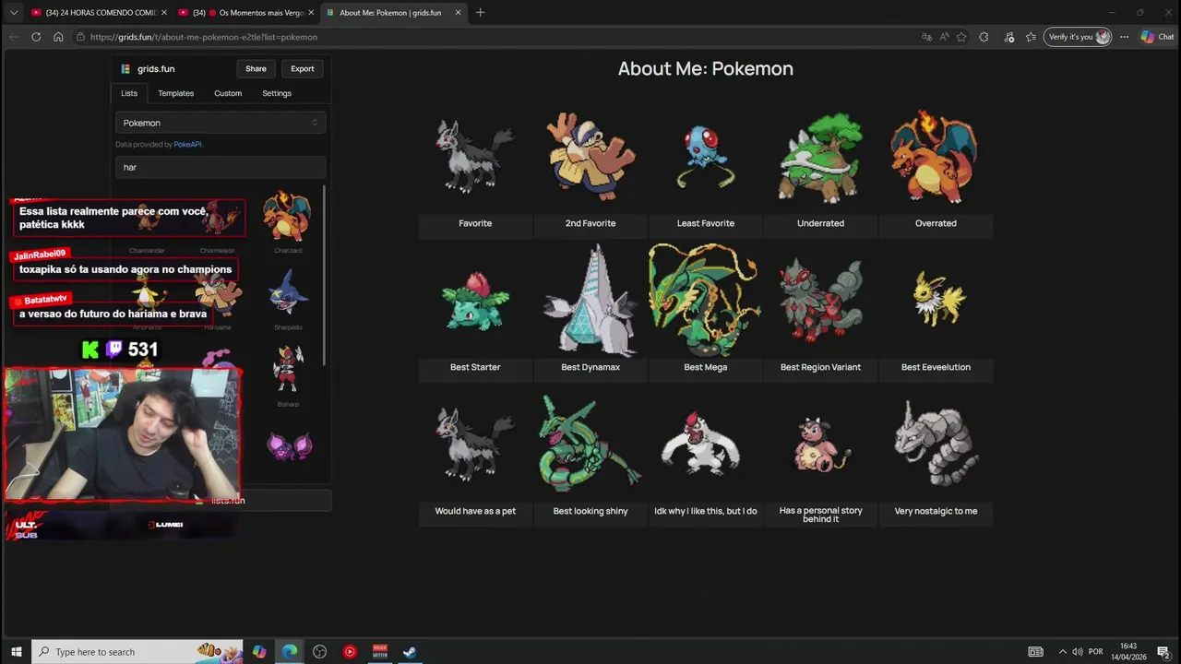Show hidden system tray icons

(1062, 652)
